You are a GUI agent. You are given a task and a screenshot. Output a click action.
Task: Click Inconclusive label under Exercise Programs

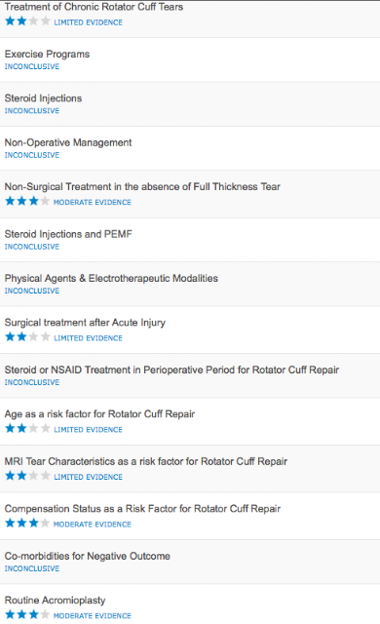32,66
